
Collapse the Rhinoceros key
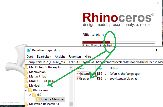[26, 90]
